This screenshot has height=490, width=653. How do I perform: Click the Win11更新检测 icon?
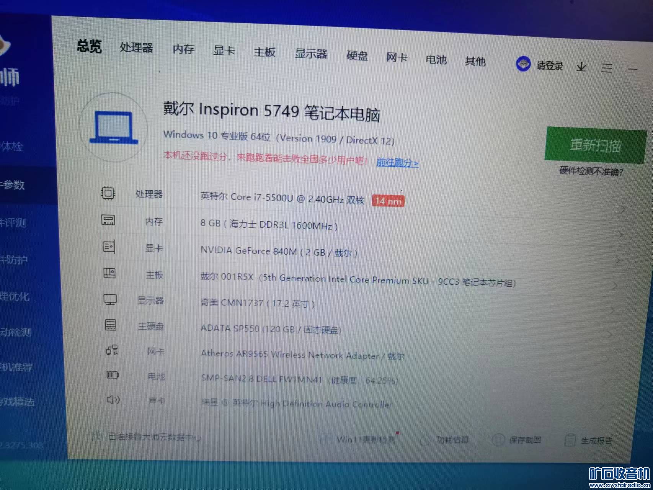click(326, 439)
